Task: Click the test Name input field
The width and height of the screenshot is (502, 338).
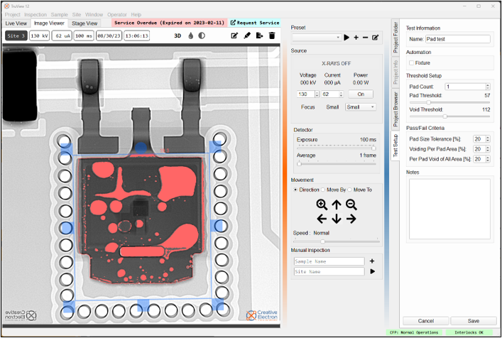Action: click(x=457, y=39)
